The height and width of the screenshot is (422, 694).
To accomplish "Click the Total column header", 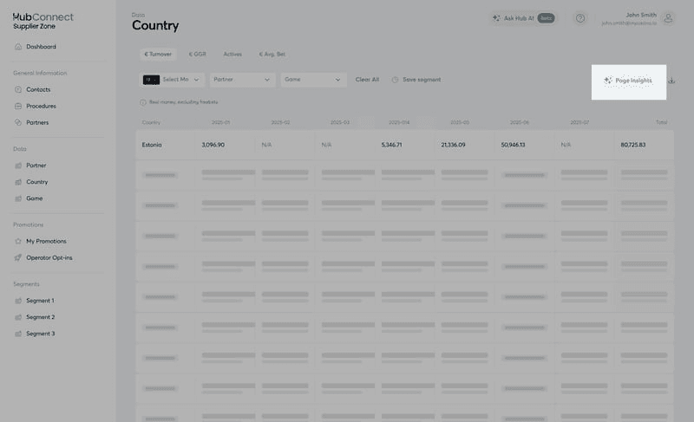I will (x=661, y=122).
